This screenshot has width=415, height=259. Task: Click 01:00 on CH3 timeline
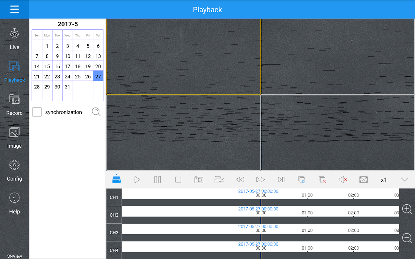[307, 231]
